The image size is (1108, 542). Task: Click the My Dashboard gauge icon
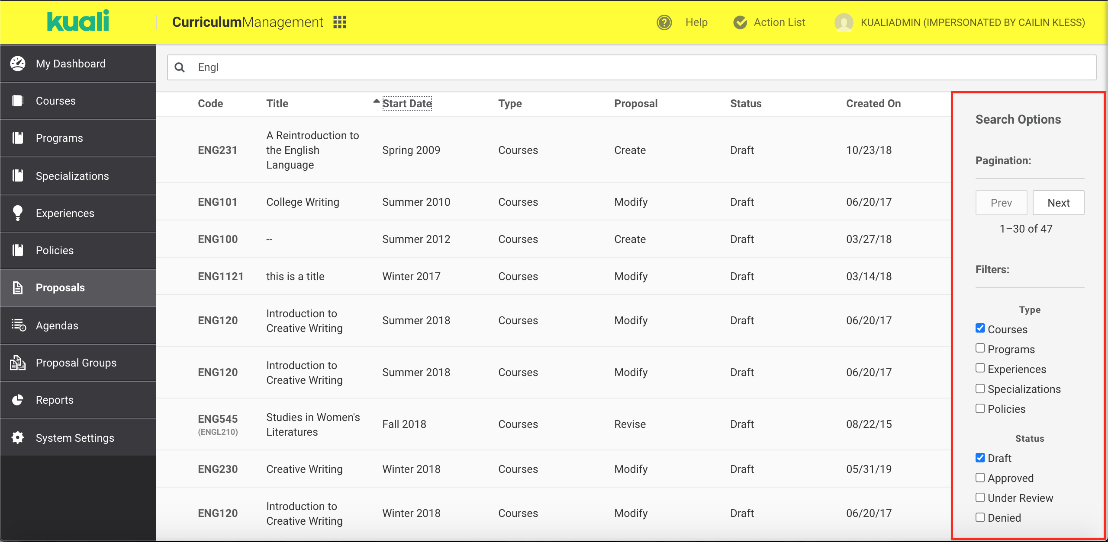18,64
